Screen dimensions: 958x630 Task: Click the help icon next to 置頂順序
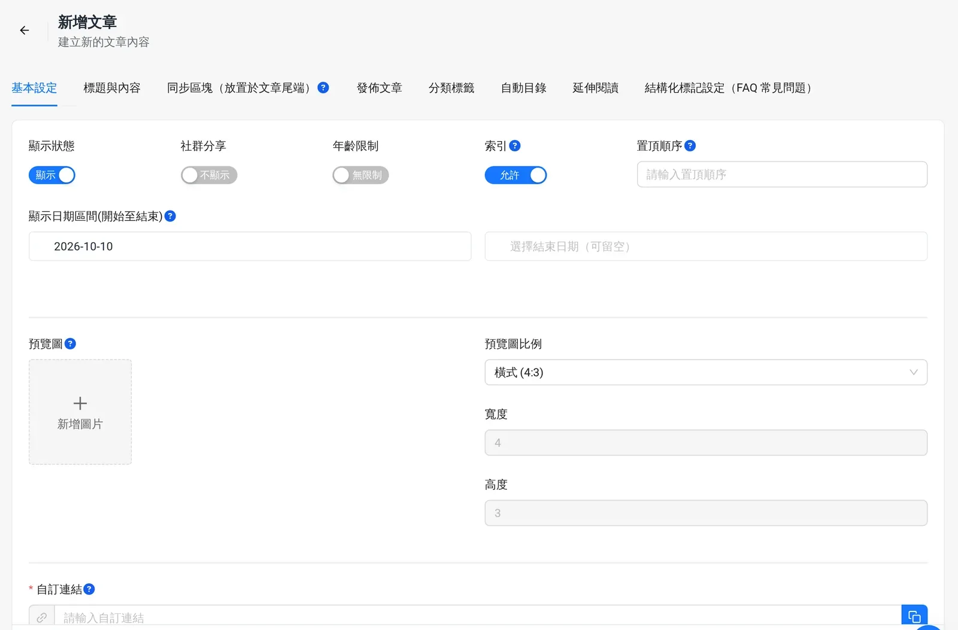(x=690, y=145)
